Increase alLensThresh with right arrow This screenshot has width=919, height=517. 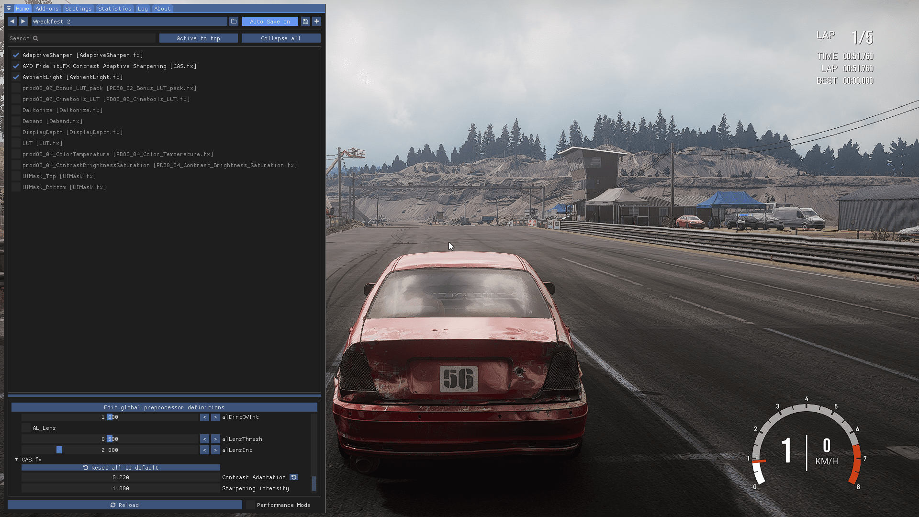pos(215,439)
